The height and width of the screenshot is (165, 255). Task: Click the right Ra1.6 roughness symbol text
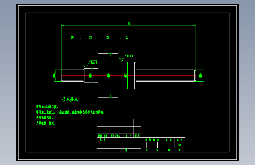point(130,56)
